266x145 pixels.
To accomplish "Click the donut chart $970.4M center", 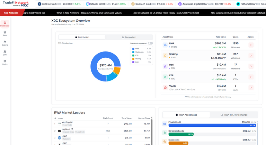I will (106, 65).
